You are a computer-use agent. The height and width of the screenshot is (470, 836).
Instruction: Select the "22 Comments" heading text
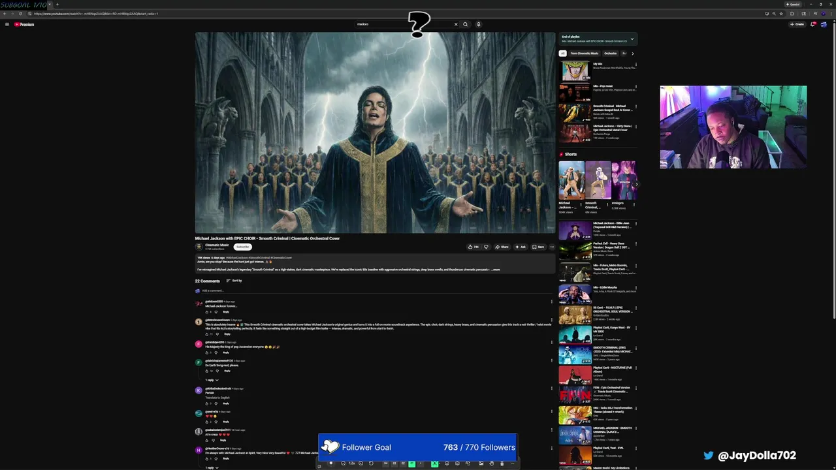pos(207,281)
